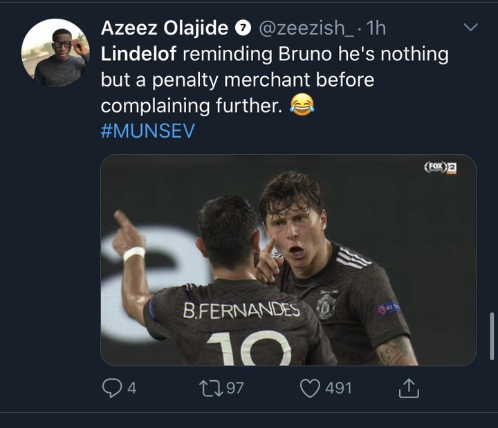Click the Azeez Olajide display name
This screenshot has width=498, height=428.
[164, 28]
